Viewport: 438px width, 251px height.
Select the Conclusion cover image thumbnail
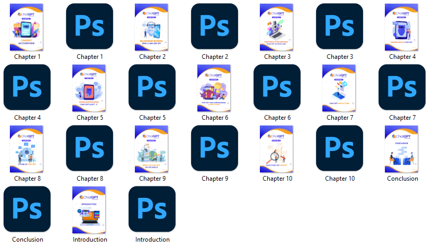402,148
